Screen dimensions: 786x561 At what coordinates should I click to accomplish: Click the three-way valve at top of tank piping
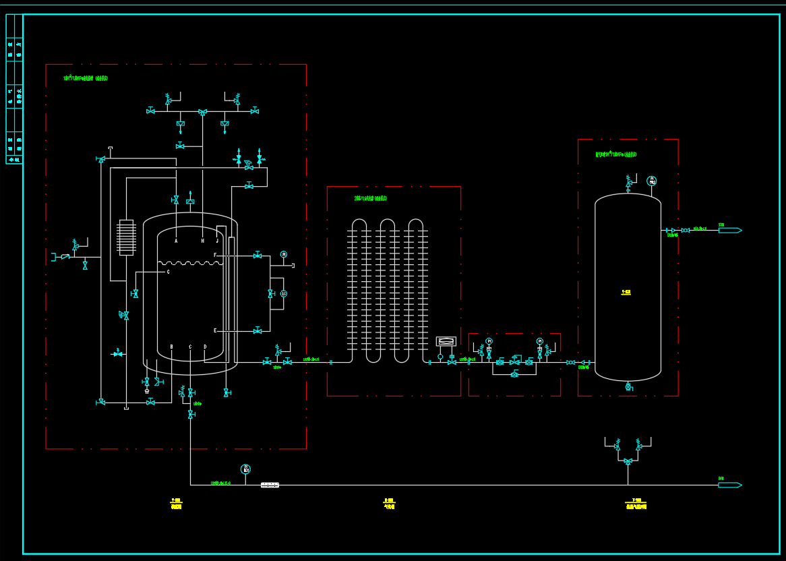[x=202, y=112]
